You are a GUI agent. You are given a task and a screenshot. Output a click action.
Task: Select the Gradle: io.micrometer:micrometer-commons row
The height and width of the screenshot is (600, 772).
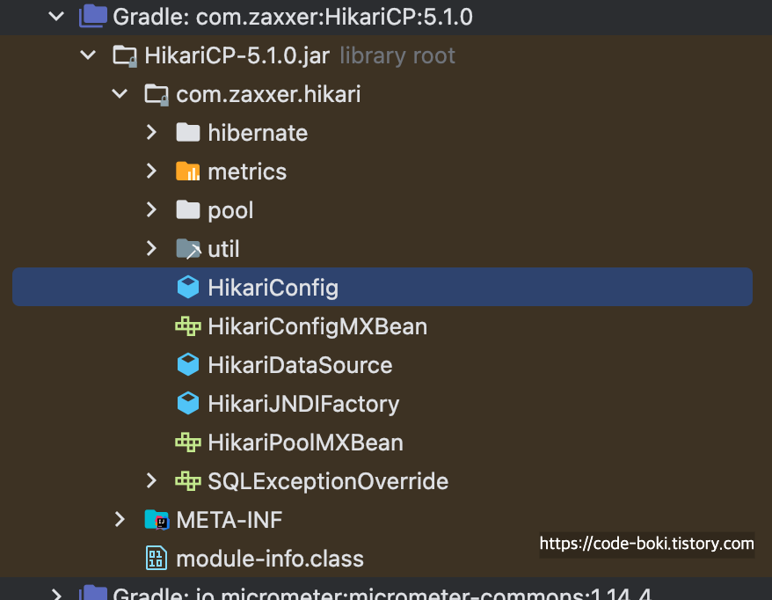click(x=386, y=590)
